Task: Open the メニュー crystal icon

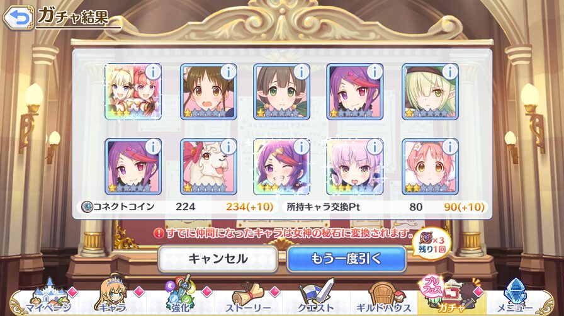Action: [x=515, y=296]
